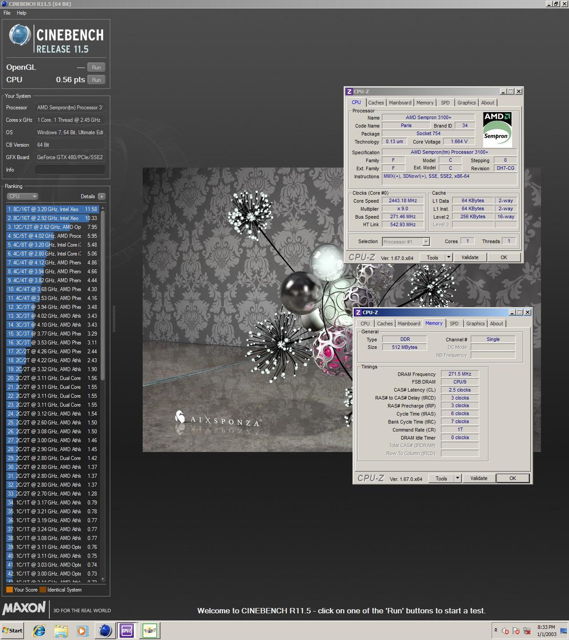Open the ranking CPU dropdown
This screenshot has height=640, width=569.
[22, 196]
